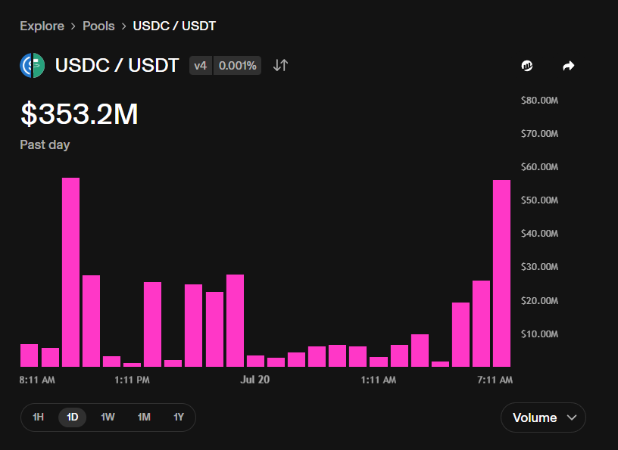Open the chart explorer icon
This screenshot has height=450, width=618.
527,66
